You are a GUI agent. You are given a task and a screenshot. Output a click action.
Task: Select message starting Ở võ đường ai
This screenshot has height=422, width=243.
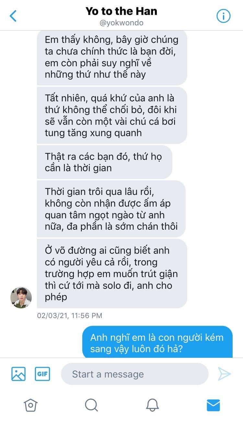tap(112, 274)
